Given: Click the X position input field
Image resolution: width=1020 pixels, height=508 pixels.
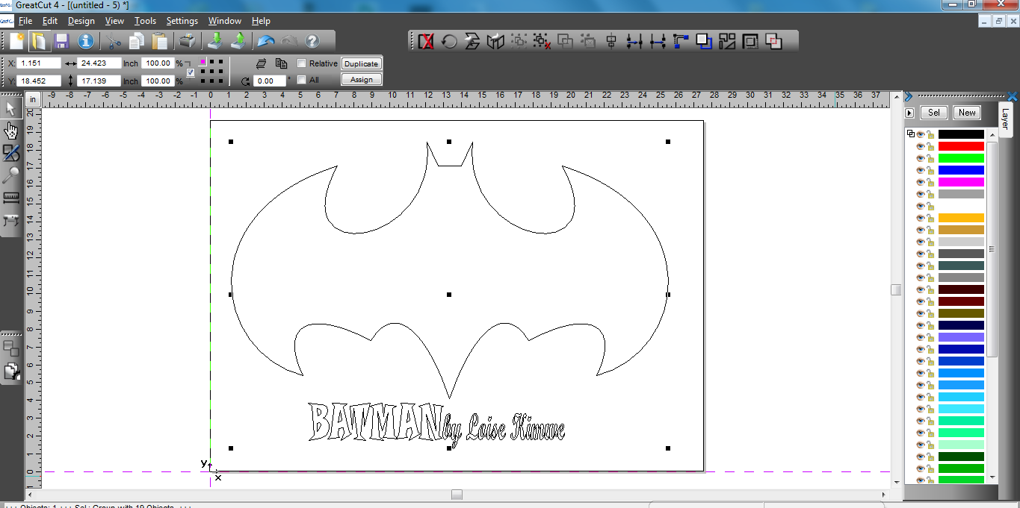Looking at the screenshot, I should [39, 63].
